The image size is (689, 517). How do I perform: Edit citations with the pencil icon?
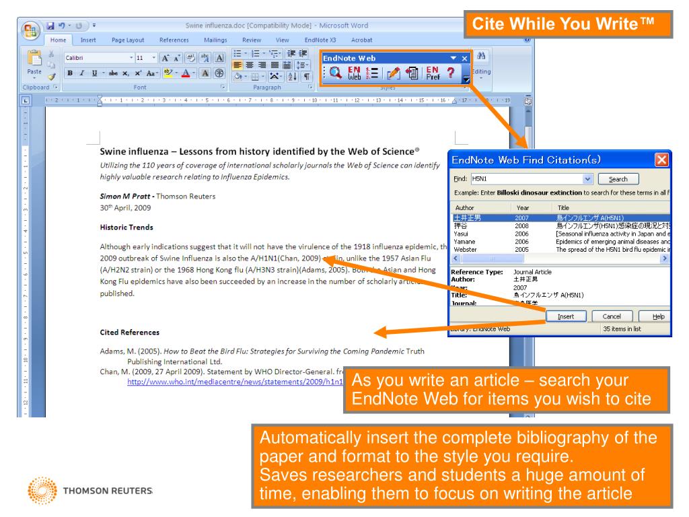393,73
